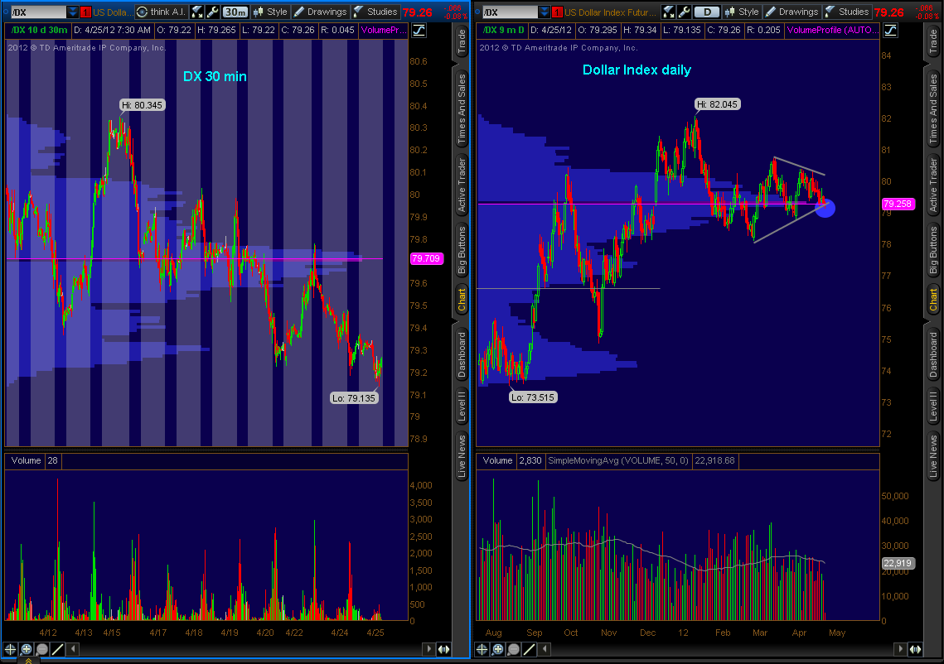Click the red symbol link number in right chart
Screen dimensions: 944x664
[558, 12]
